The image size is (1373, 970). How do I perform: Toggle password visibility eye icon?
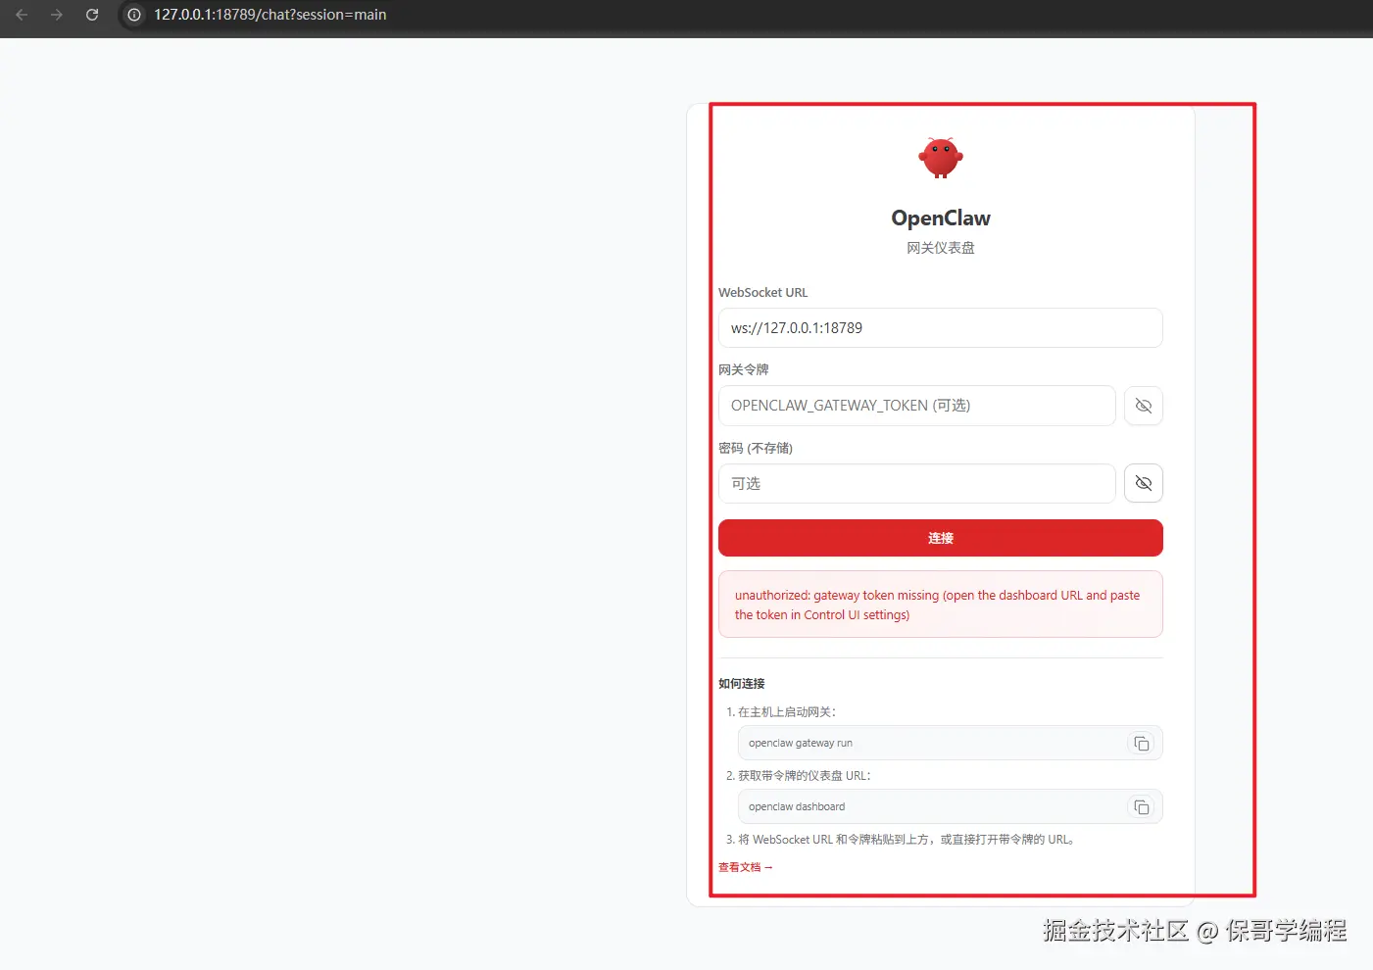1143,483
